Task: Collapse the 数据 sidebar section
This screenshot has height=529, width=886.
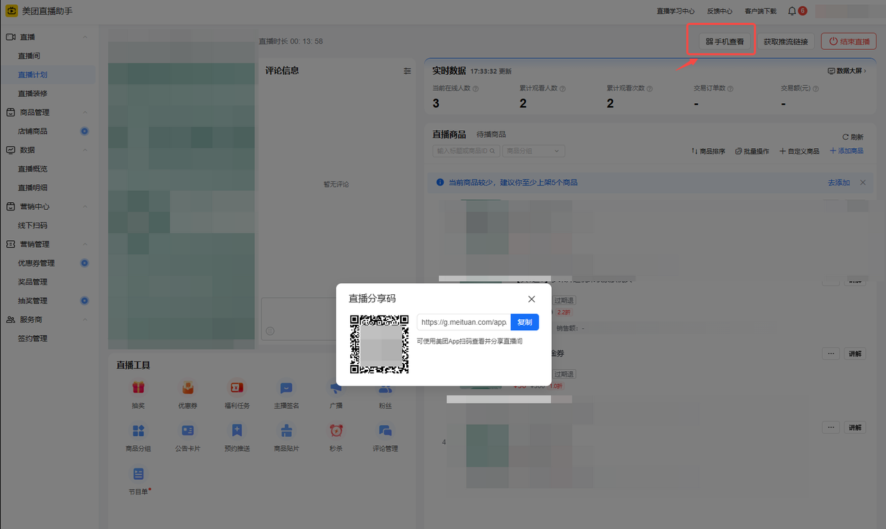Action: (x=85, y=150)
